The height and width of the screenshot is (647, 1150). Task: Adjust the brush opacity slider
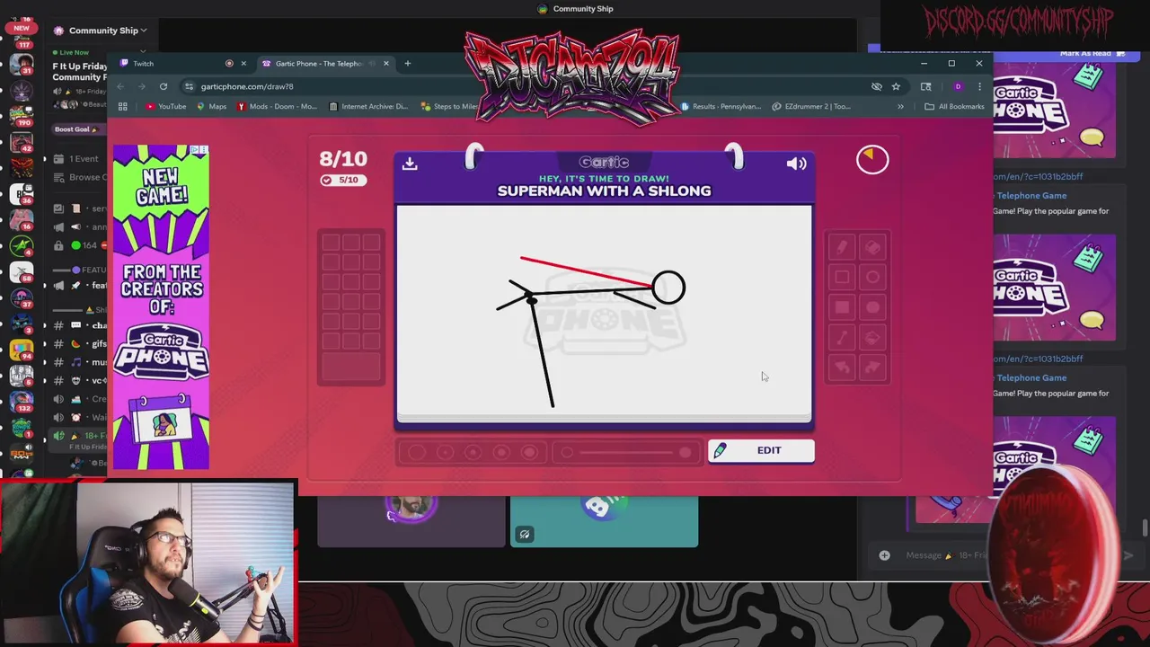tap(625, 452)
